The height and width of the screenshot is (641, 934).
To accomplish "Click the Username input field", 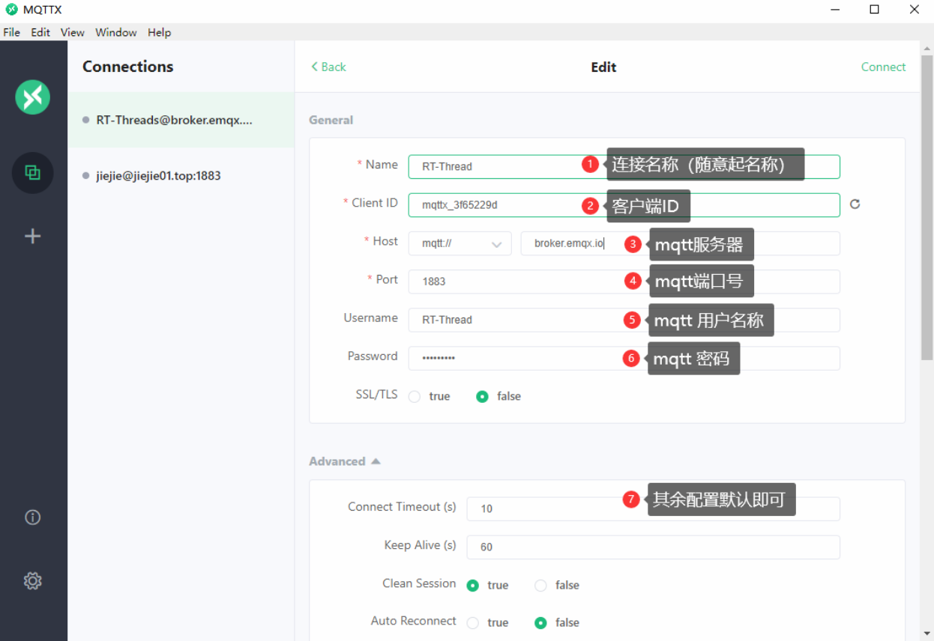I will tap(624, 320).
